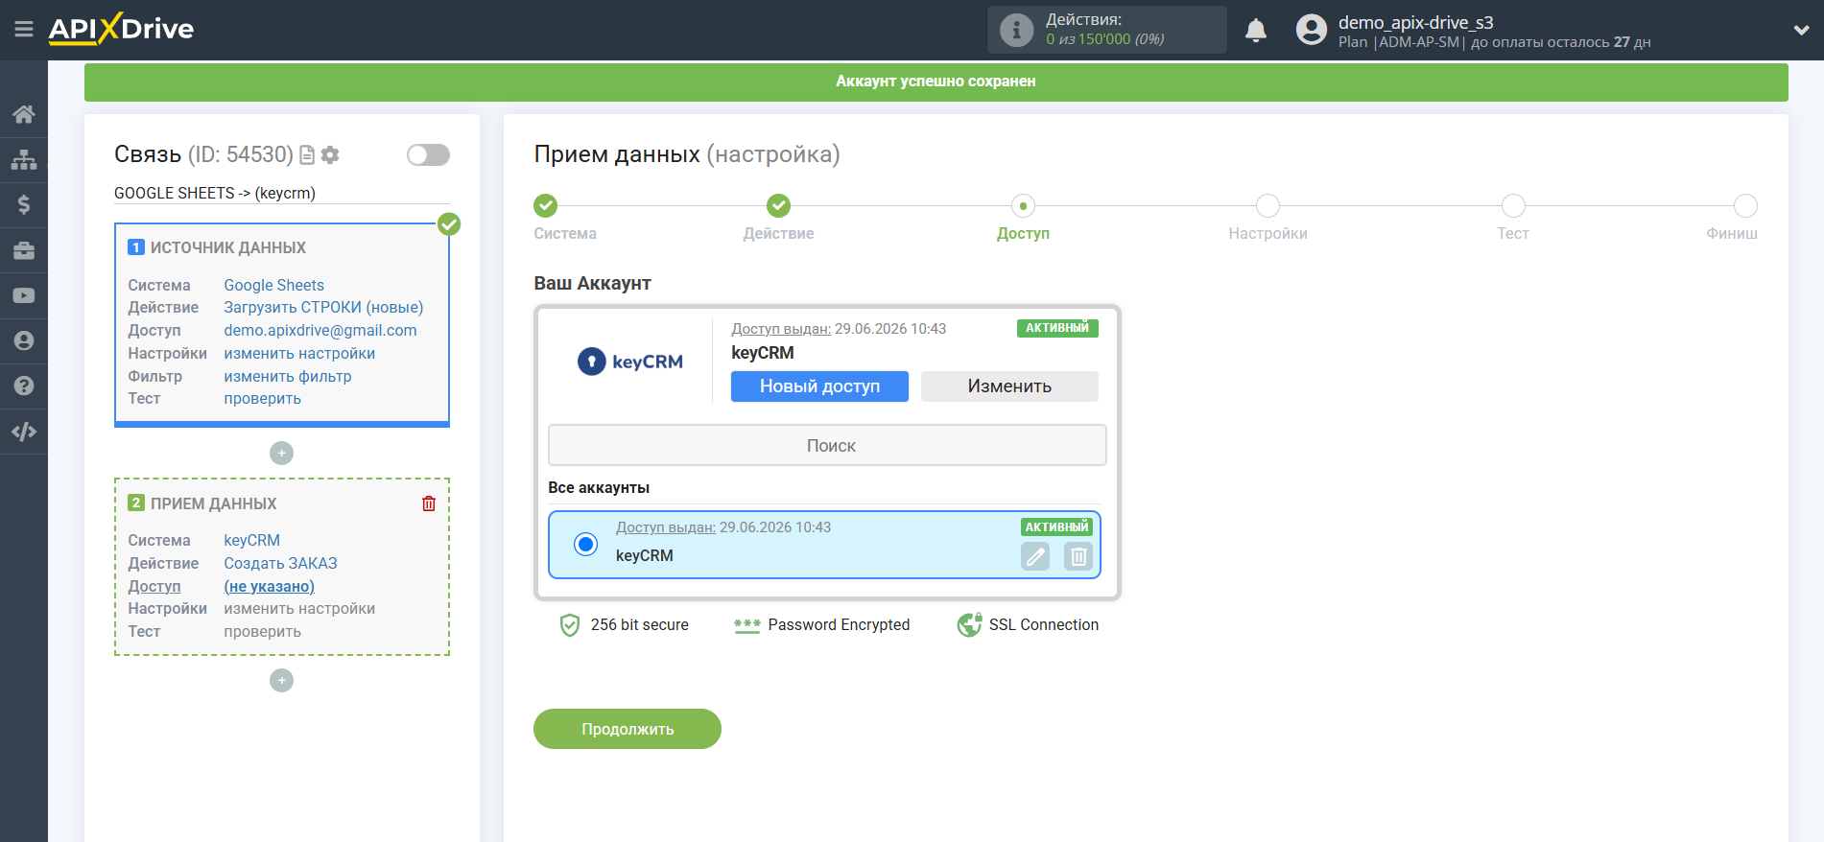Open demo.apixdrive@gmail.com access link
The width and height of the screenshot is (1824, 842).
[x=320, y=330]
